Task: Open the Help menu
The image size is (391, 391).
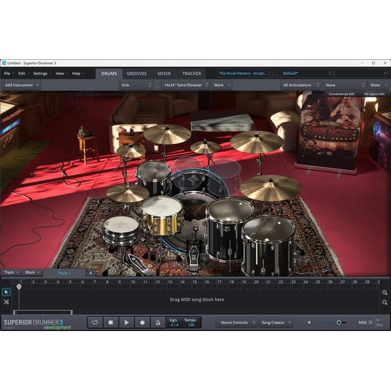Action: pyautogui.click(x=78, y=73)
